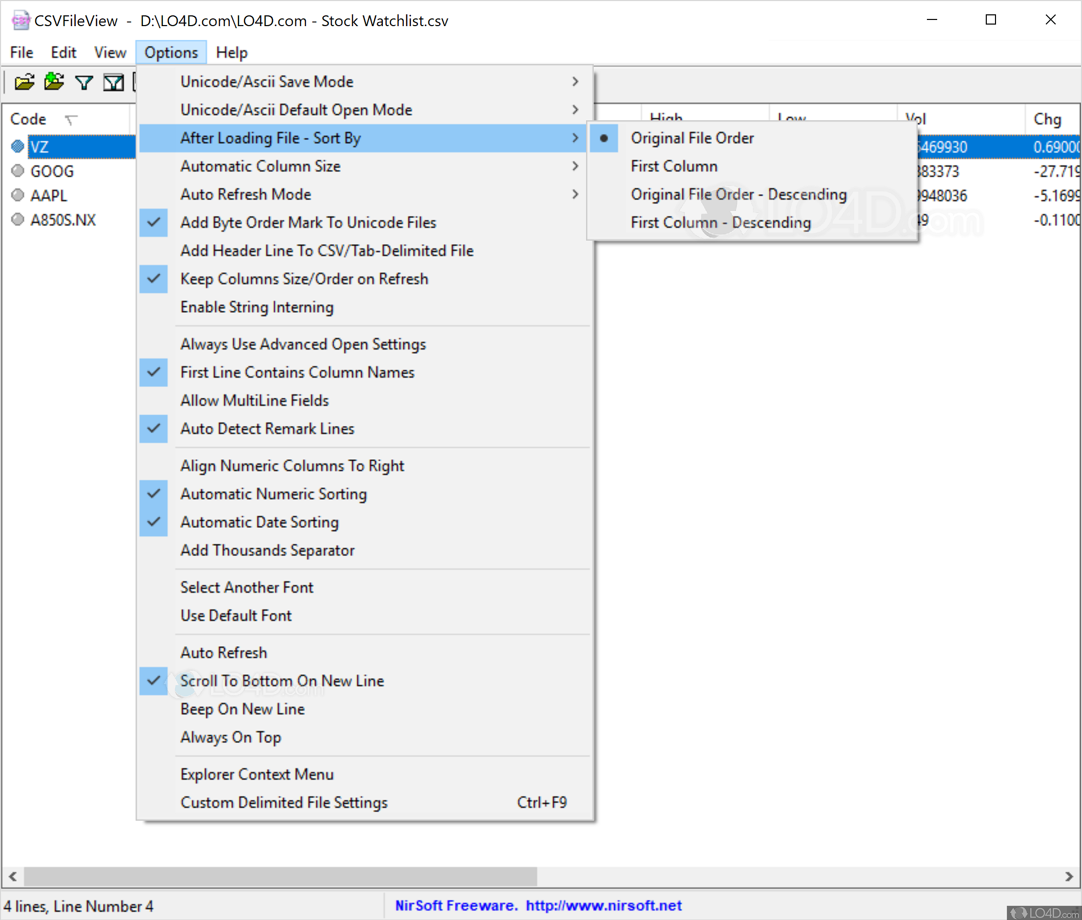Click the horizontal scrollbar thumb
1082x920 pixels.
tap(280, 876)
